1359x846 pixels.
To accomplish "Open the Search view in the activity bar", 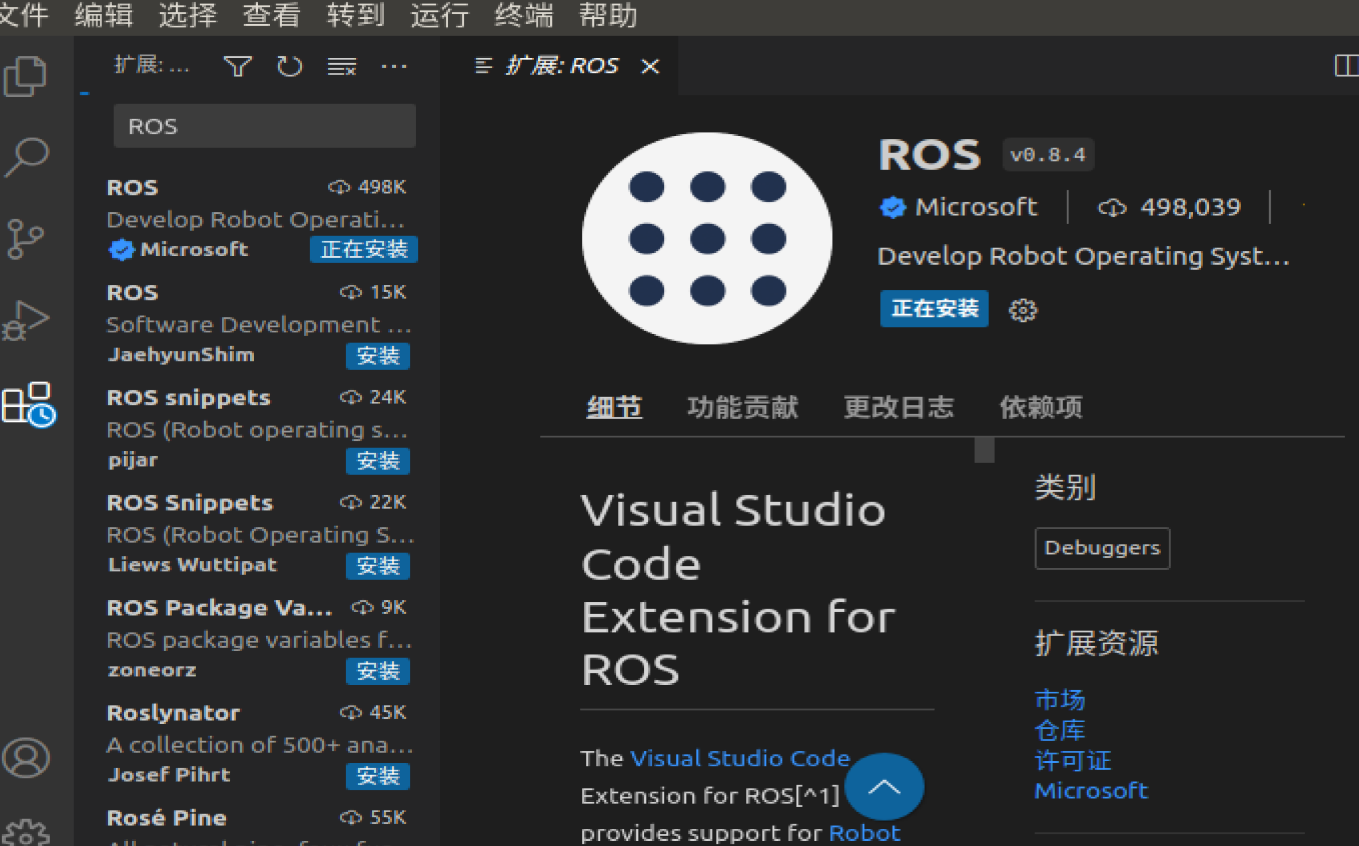I will 26,157.
